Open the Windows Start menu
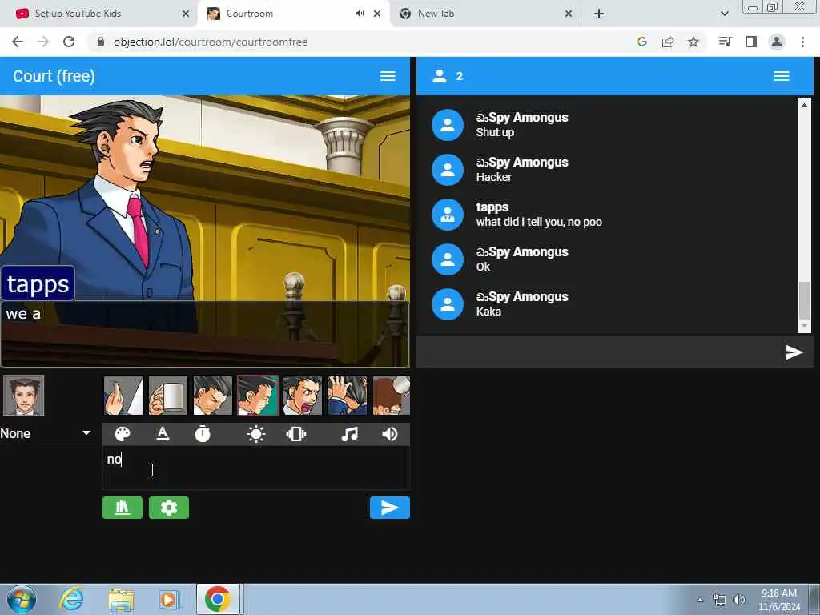Viewport: 820px width, 615px height. coord(22,599)
